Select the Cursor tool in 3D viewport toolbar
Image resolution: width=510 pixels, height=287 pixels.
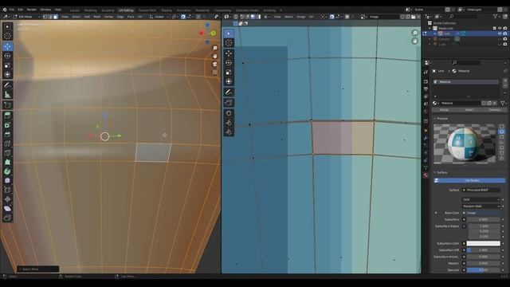(x=7, y=36)
